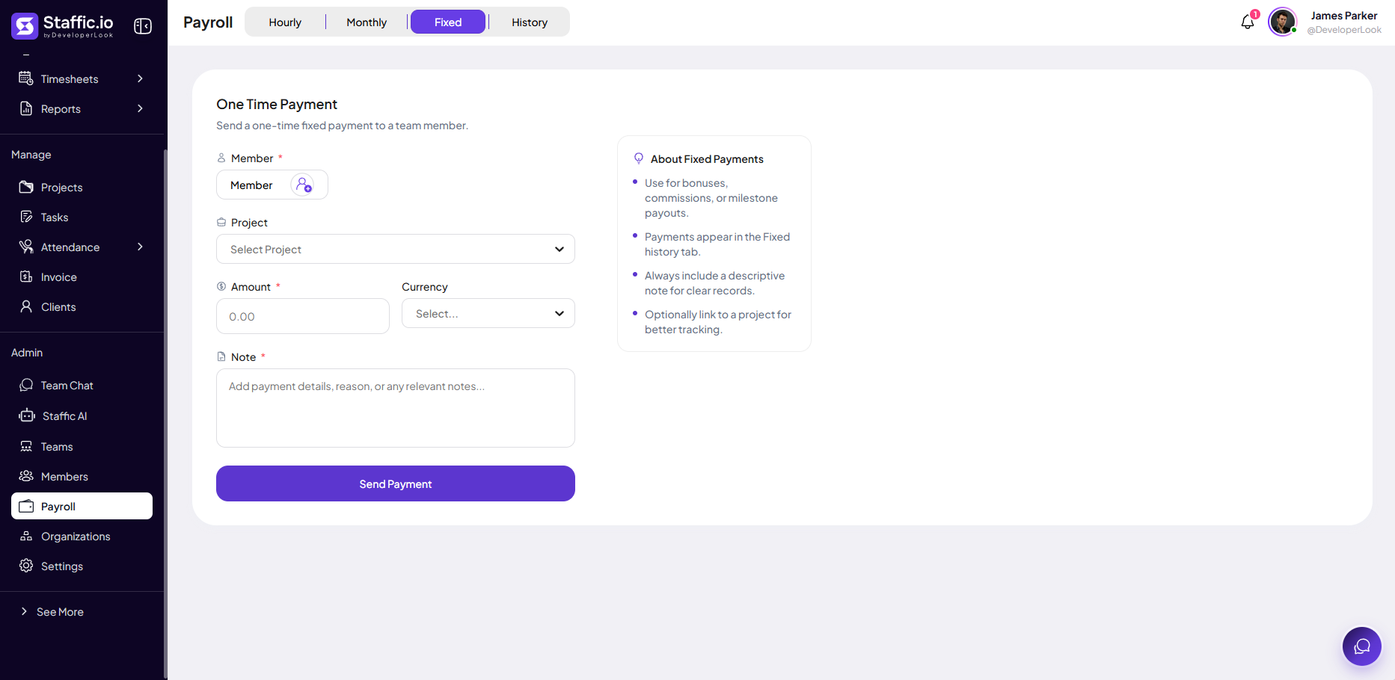Expand the Timesheets submenu chevron
The width and height of the screenshot is (1395, 680).
tap(140, 78)
